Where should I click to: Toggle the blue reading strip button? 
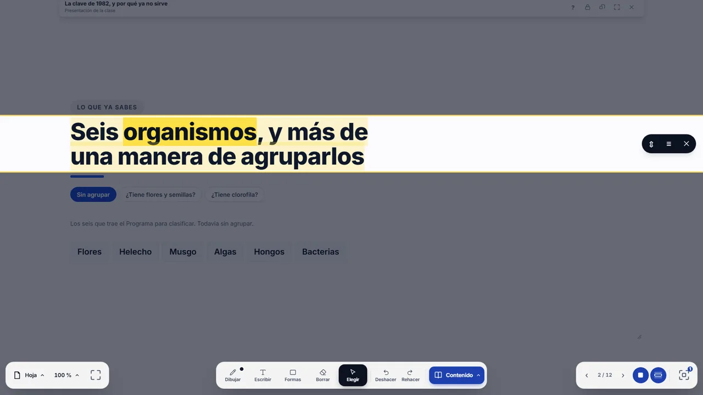658,375
